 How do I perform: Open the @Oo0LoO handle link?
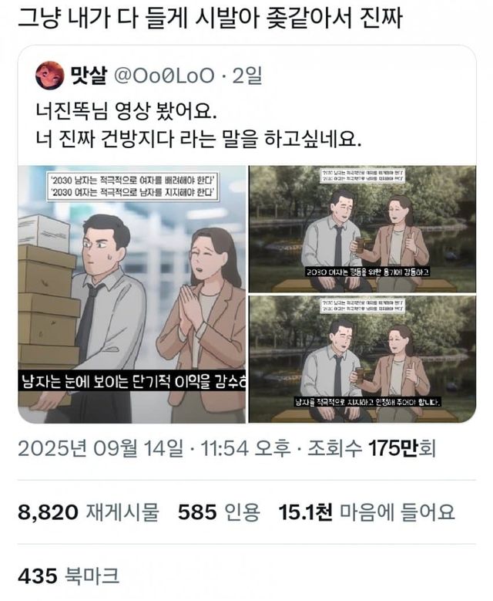tap(164, 76)
